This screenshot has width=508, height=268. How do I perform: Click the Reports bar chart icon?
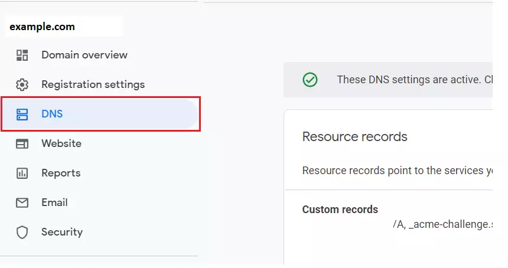[x=22, y=173]
